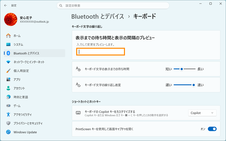Click キーボードの Copilot キーをカスタマイズする text
This screenshot has height=141, width=226.
click(x=110, y=112)
